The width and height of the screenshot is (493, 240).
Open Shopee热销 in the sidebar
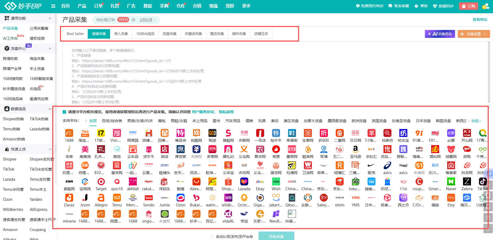click(13, 119)
